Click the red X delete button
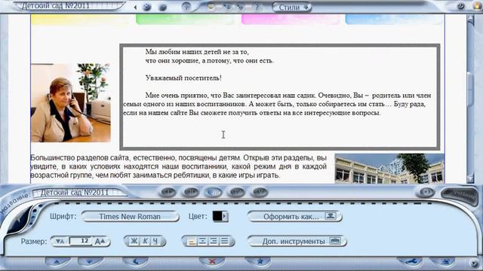This screenshot has height=271, width=483. click(212, 262)
